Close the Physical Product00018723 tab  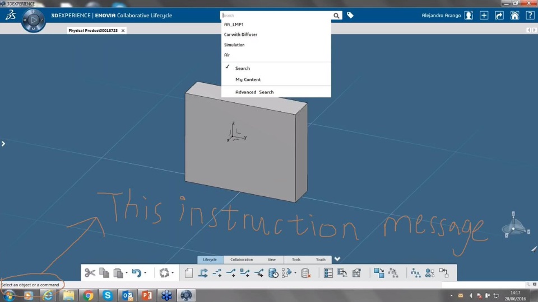(x=123, y=30)
